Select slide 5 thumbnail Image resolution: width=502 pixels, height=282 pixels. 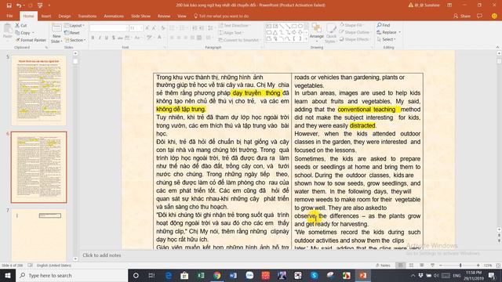click(x=38, y=91)
